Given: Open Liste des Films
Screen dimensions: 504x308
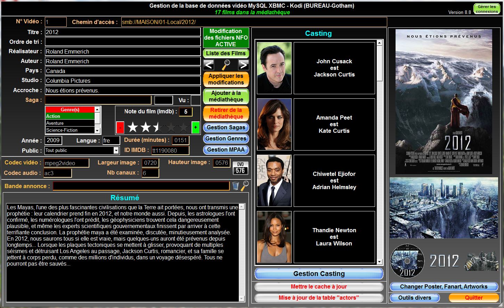Looking at the screenshot, I should click(x=226, y=53).
